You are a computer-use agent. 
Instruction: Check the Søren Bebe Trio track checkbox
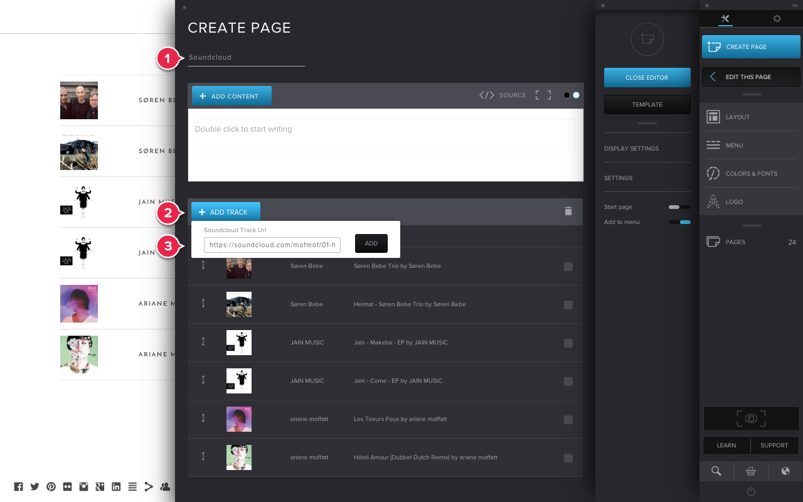point(568,267)
